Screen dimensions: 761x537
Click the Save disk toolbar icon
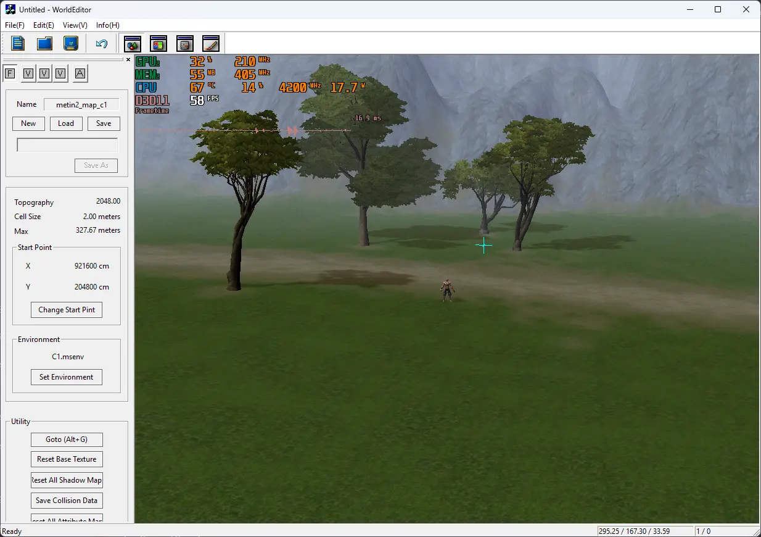click(72, 43)
